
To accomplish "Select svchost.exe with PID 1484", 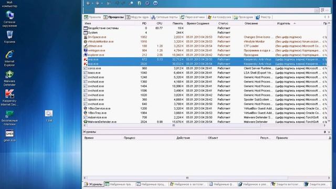I will coord(205,86).
